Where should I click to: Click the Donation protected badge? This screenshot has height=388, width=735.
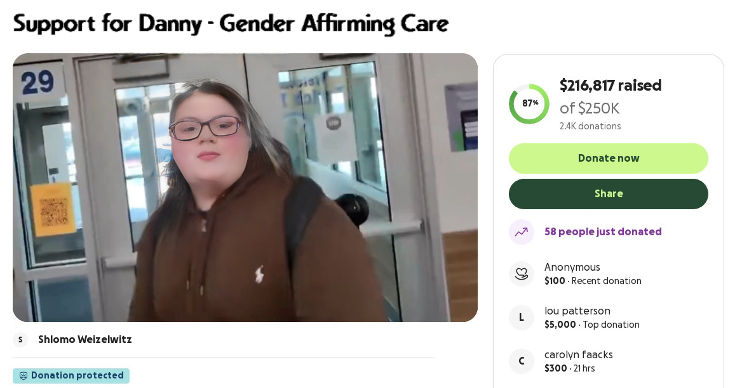(x=71, y=376)
